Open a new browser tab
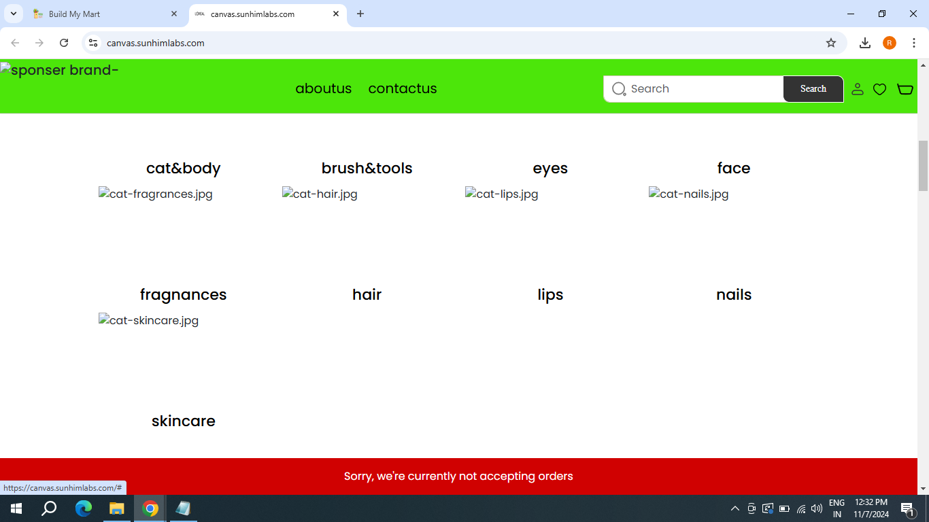This screenshot has height=522, width=929. pyautogui.click(x=360, y=14)
